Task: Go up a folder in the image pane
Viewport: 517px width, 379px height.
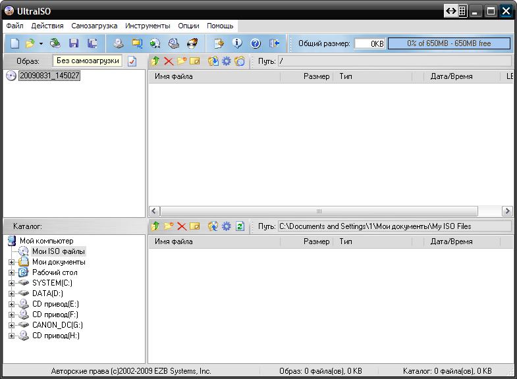Action: coord(155,61)
